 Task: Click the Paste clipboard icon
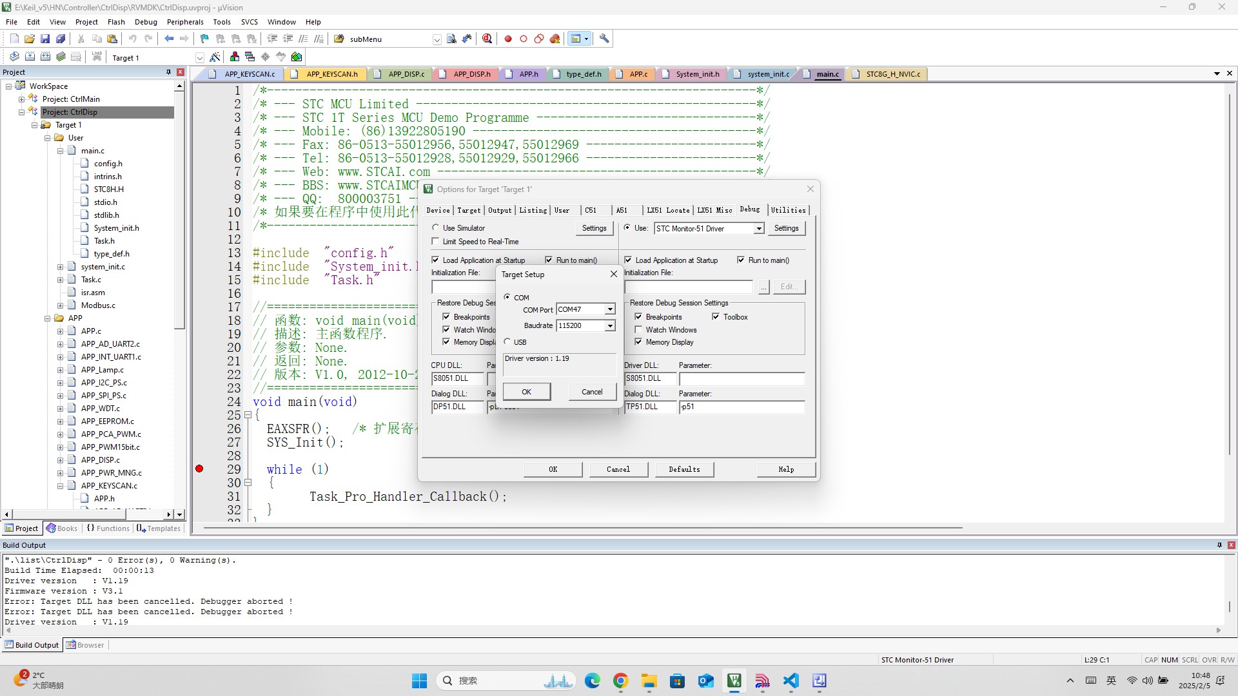(112, 39)
